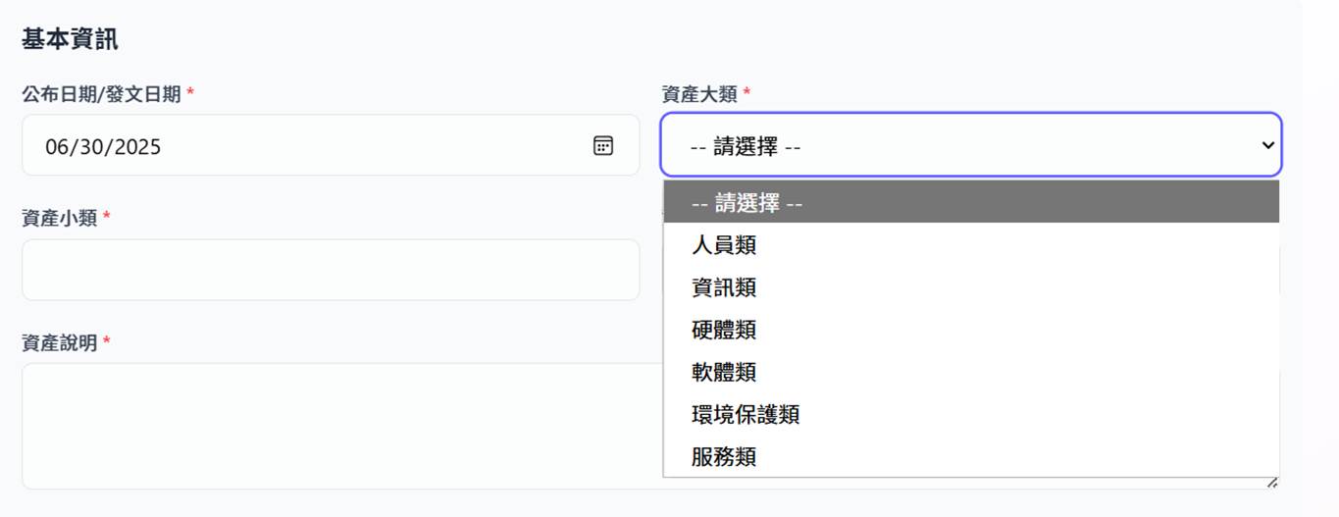Click the 資產大類 dropdown chevron arrow
The image size is (1339, 517).
tap(1267, 146)
